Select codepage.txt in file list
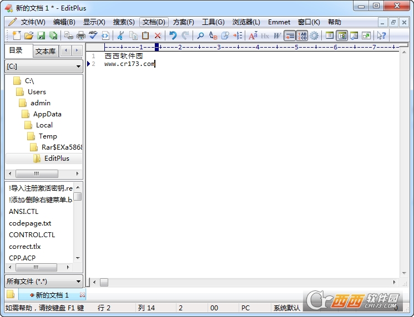Screen dimensions: 414x317 click(x=30, y=223)
